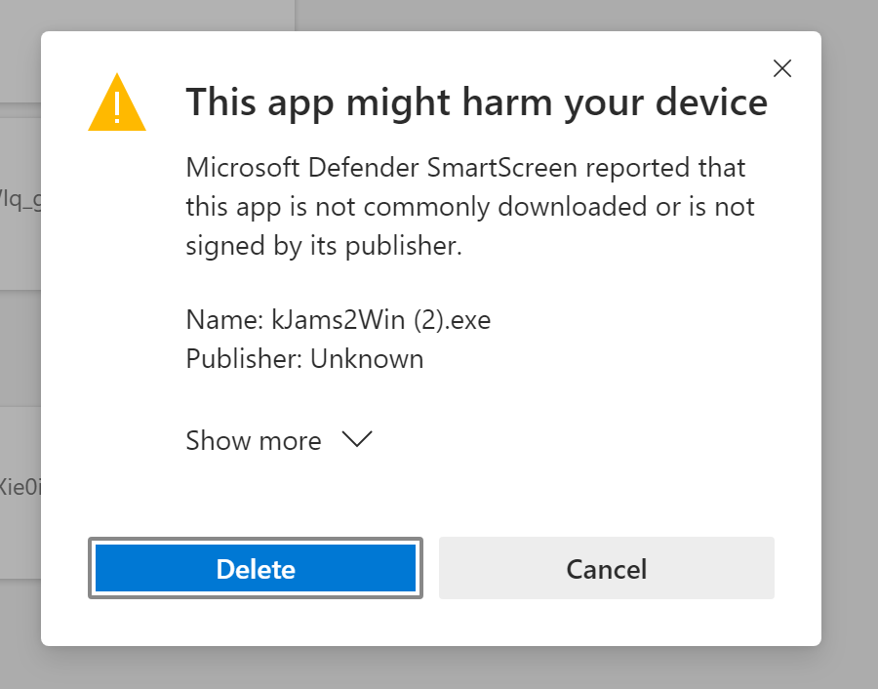Close the warning dialog with X
This screenshot has height=689, width=878.
pyautogui.click(x=781, y=68)
